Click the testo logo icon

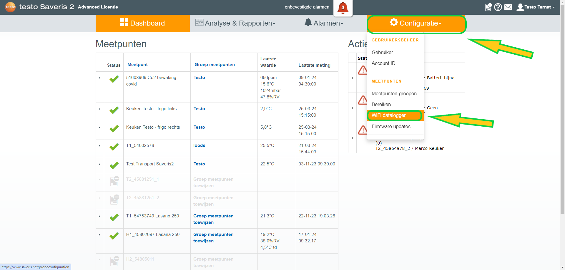[x=10, y=7]
